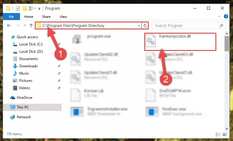This screenshot has width=233, height=141.
Task: Open the Customize Quick Access Toolbar dropdown
Action: (x=39, y=8)
